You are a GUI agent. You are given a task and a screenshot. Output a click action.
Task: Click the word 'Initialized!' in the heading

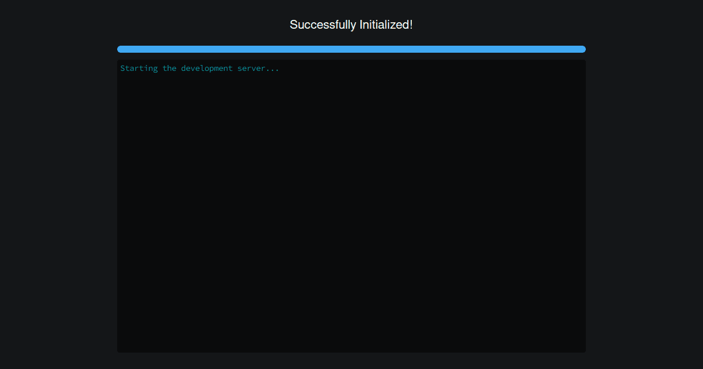(x=386, y=25)
